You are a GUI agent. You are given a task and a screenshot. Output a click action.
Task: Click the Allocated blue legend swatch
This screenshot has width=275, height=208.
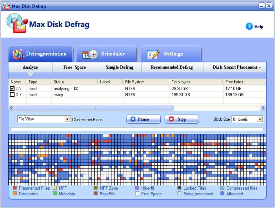(222, 193)
